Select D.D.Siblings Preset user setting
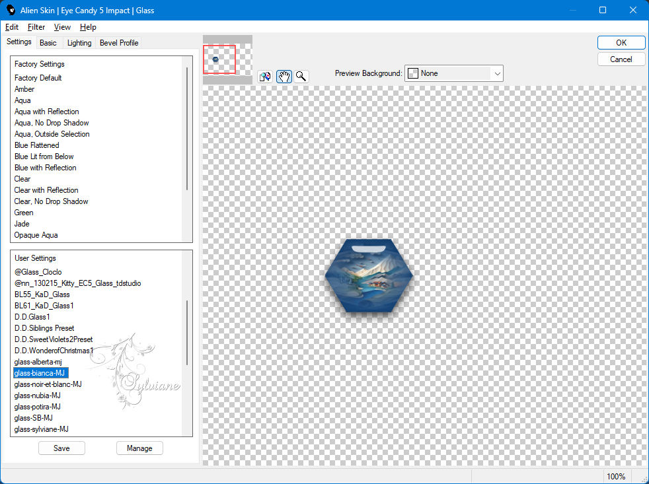The image size is (649, 484). click(44, 328)
